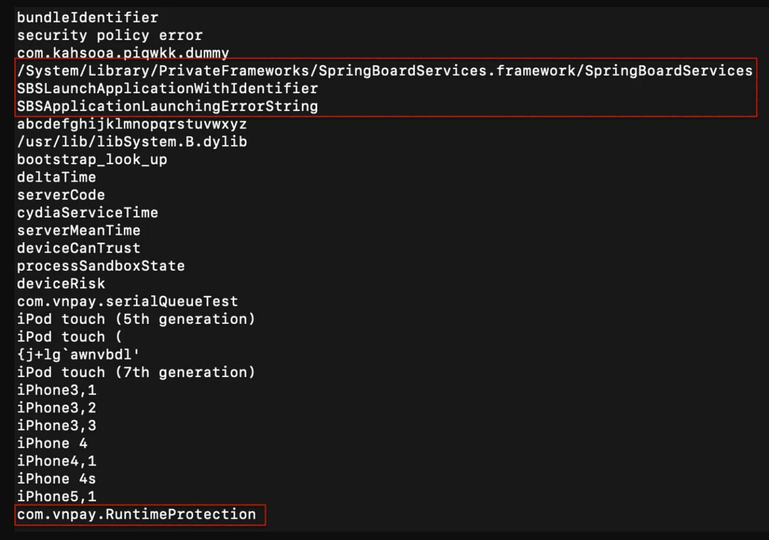The image size is (769, 540).
Task: Click iPod touch (5th generation) line
Action: 136,319
